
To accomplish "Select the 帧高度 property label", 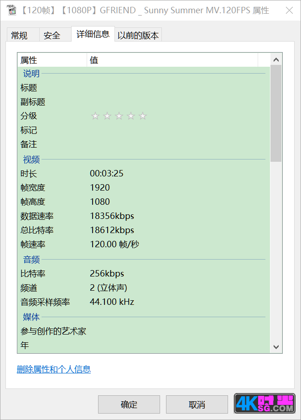I will click(x=33, y=202).
